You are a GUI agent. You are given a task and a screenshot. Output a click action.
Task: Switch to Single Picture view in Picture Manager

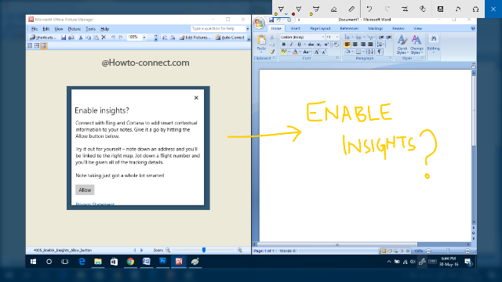44,45
